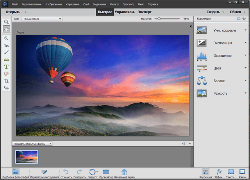The image size is (250, 180).
Task: Select the Crop tool
Action: click(6, 81)
